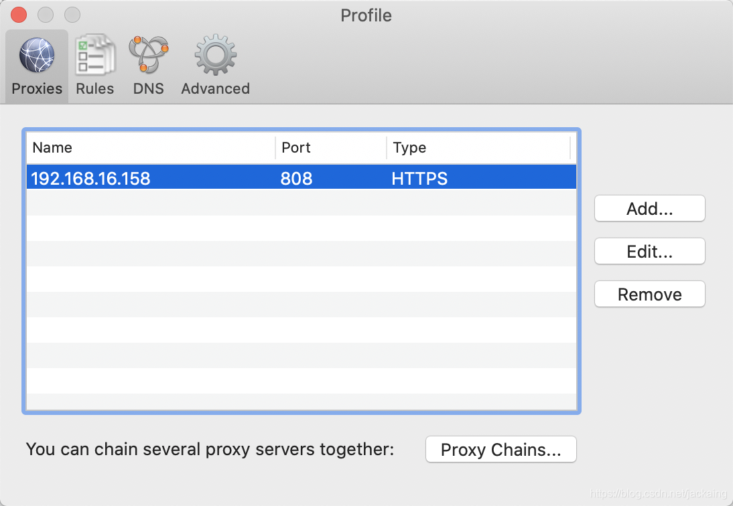Open the Advanced gear icon
The image size is (733, 506).
[216, 54]
